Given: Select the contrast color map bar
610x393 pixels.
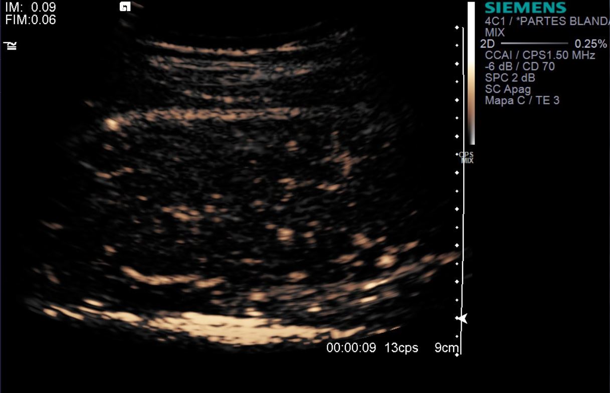Looking at the screenshot, I should 471,73.
